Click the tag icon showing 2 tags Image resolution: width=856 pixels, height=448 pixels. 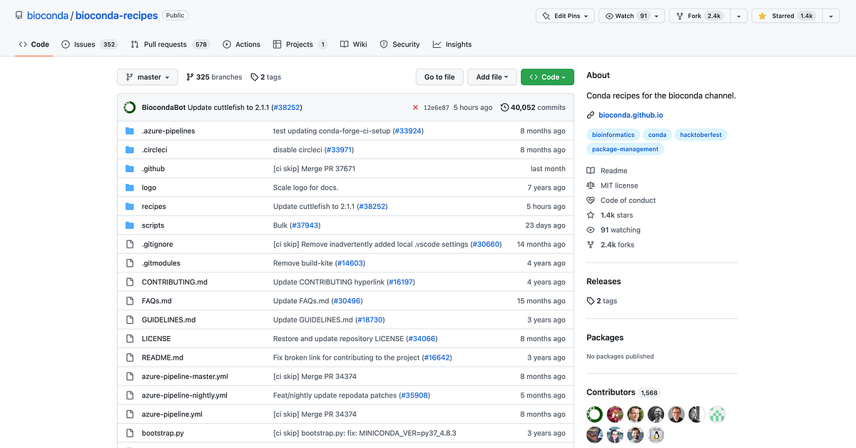coord(253,76)
